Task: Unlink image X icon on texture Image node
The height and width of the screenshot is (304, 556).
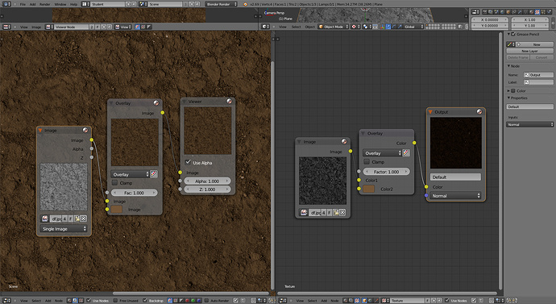Action: pos(342,213)
